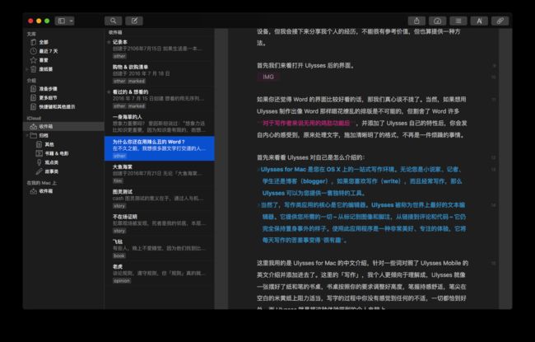Click 'marked' keyword under 购物 & 欲购清单
535x342 pixels.
coord(137,81)
